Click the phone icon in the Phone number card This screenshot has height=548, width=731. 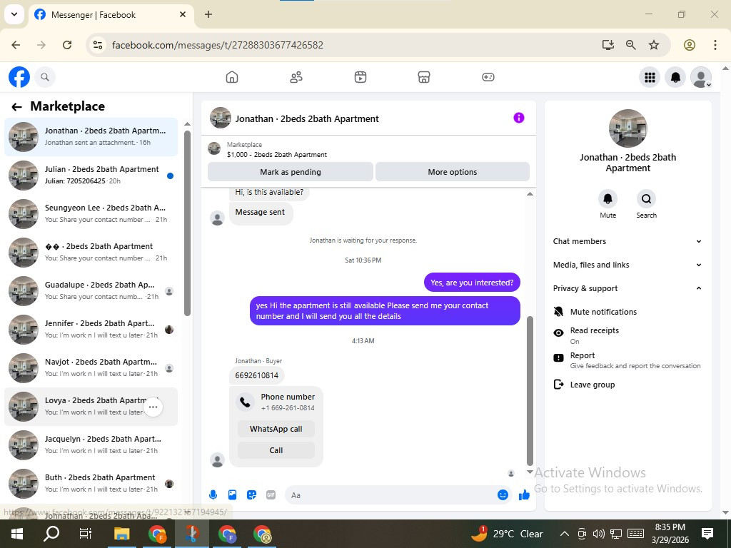coord(245,402)
